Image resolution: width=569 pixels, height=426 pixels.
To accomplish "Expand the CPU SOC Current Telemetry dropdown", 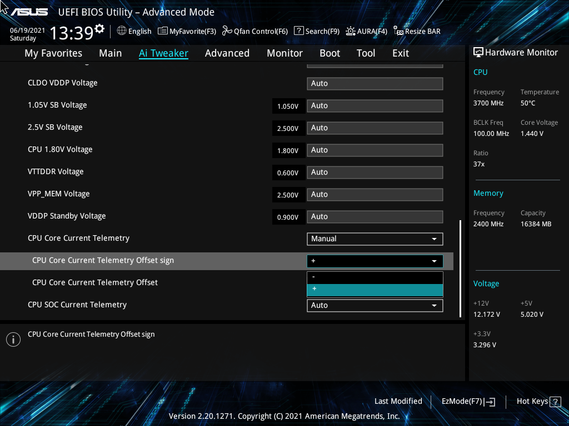I will pyautogui.click(x=435, y=305).
